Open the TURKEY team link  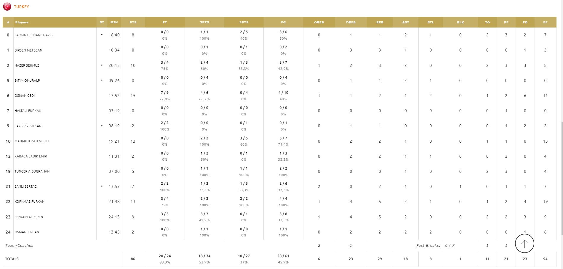[x=21, y=7]
